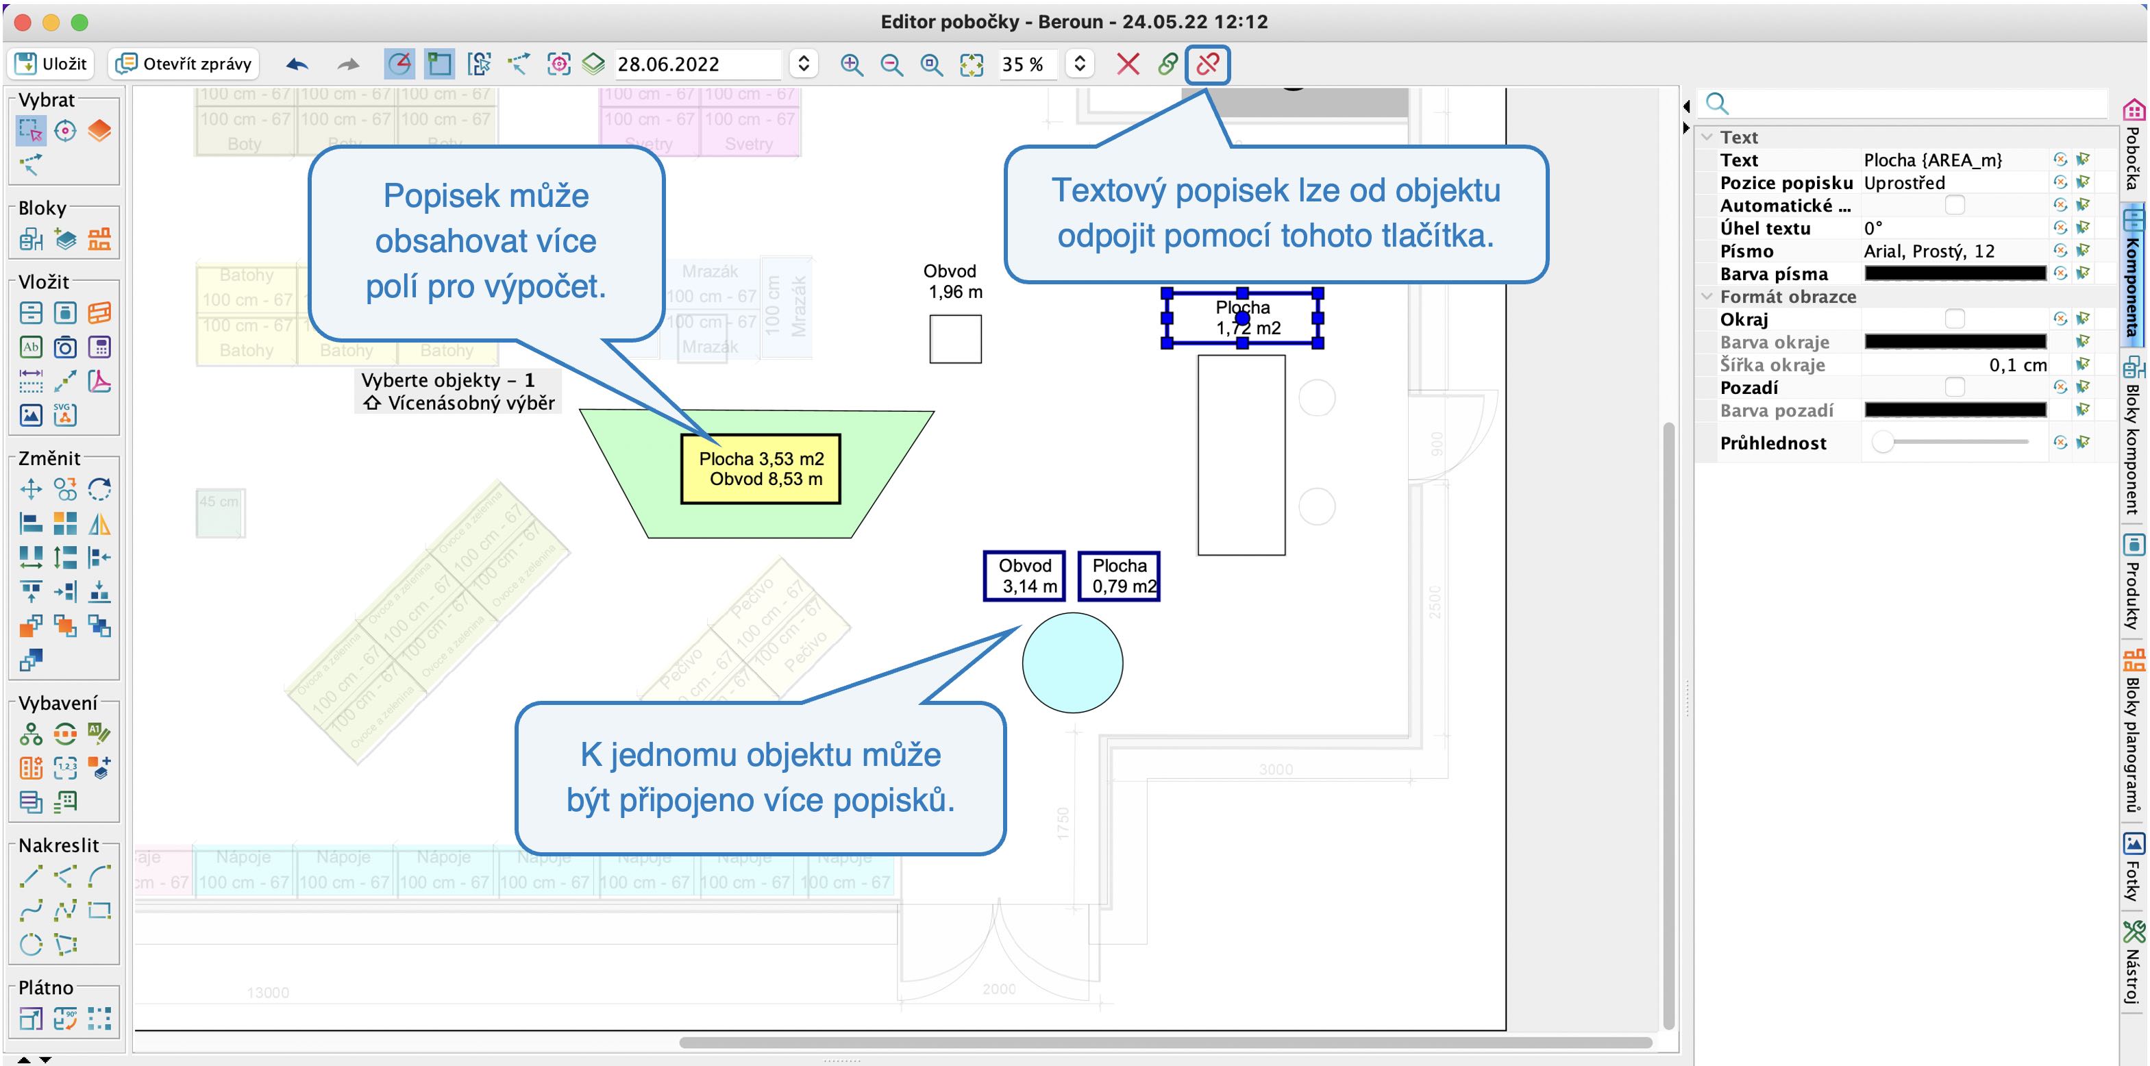Open messages with Otevřít zprávy button
This screenshot has width=2150, height=1066.
[x=183, y=64]
